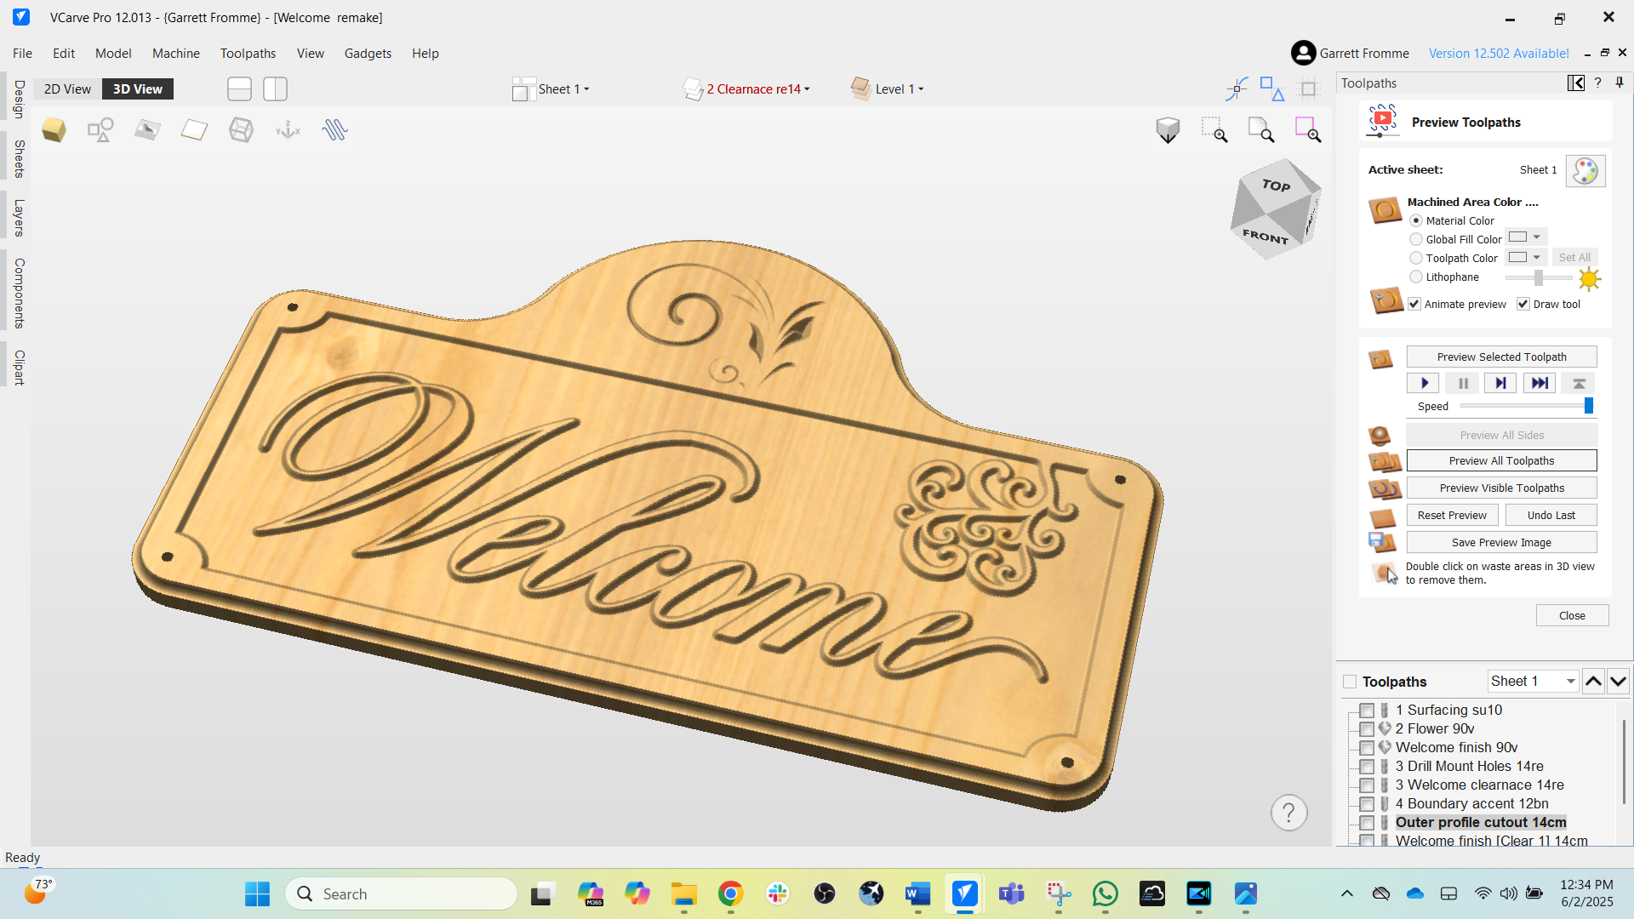Click the toolpath lines display icon

[334, 129]
